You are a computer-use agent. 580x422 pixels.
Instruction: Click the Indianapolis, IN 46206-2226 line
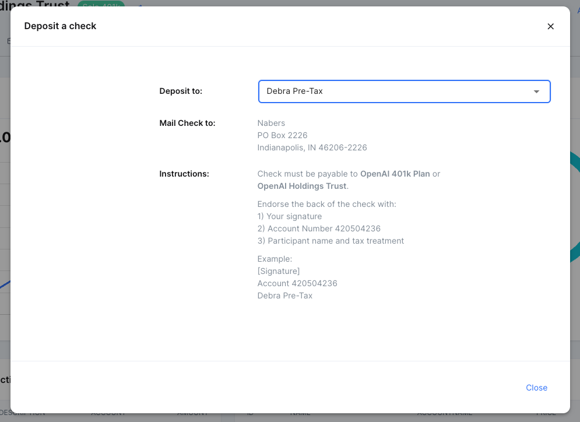pos(312,147)
